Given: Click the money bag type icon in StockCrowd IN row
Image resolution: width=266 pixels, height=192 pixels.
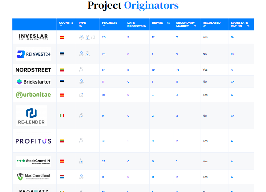Looking at the screenshot, I should pos(81,161).
